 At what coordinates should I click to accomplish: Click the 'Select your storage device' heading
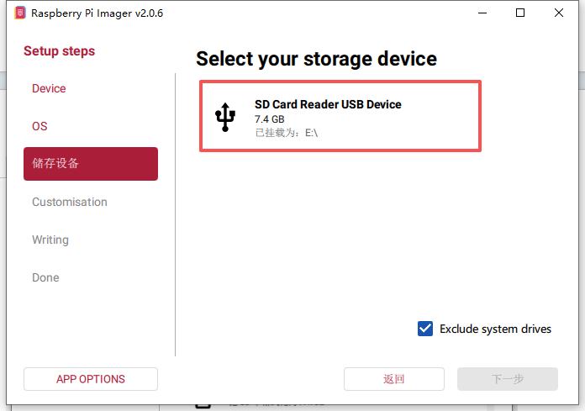tap(316, 59)
